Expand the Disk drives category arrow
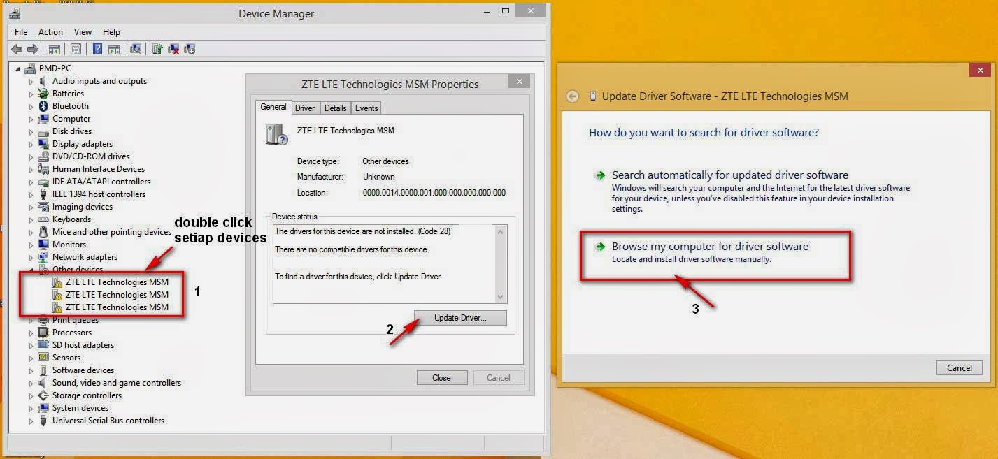Viewport: 998px width, 459px height. click(31, 132)
